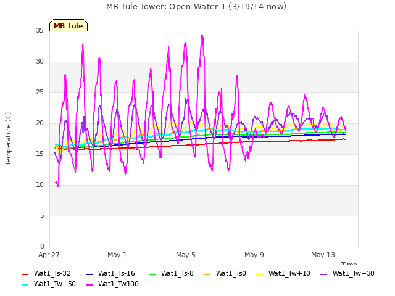The width and height of the screenshot is (395, 296).
Task: Click the Temperature (C) axis title
Action: (8, 139)
